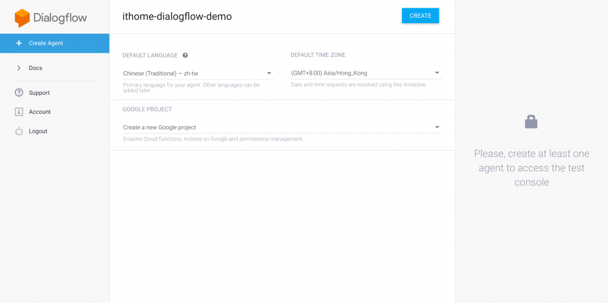Click the Support question mark icon
Viewport: 608px width, 303px height.
(18, 93)
